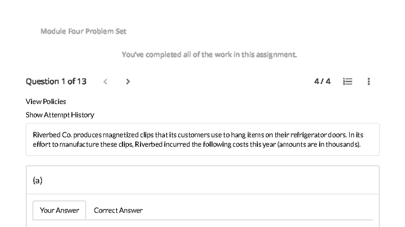The height and width of the screenshot is (227, 405).
Task: Click the Riverbed Co. problem description box
Action: pos(202,139)
